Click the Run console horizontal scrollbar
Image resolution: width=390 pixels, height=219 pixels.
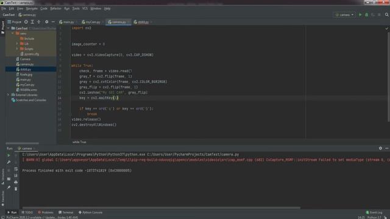(x=161, y=208)
